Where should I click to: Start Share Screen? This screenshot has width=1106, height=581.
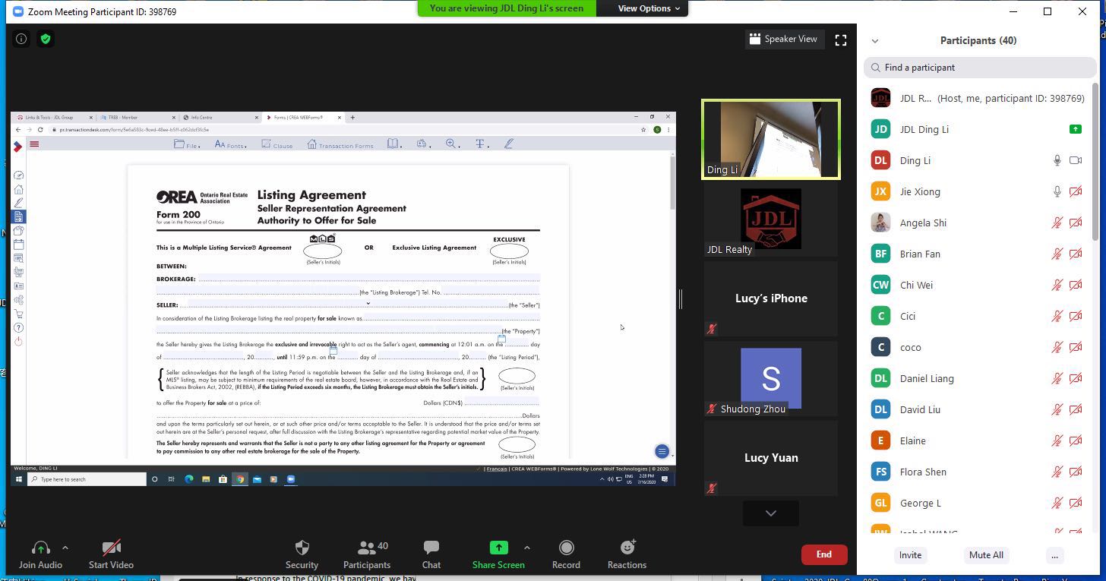[498, 554]
